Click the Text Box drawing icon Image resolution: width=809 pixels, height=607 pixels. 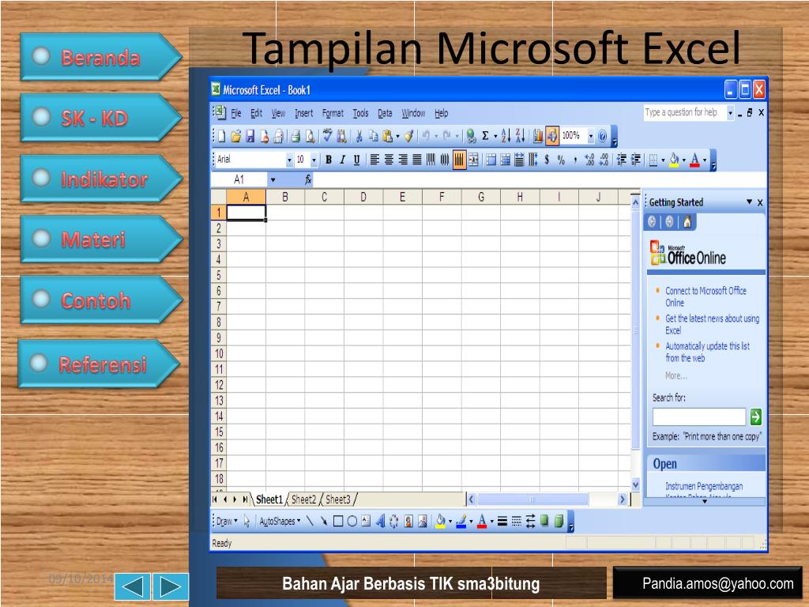[x=366, y=522]
